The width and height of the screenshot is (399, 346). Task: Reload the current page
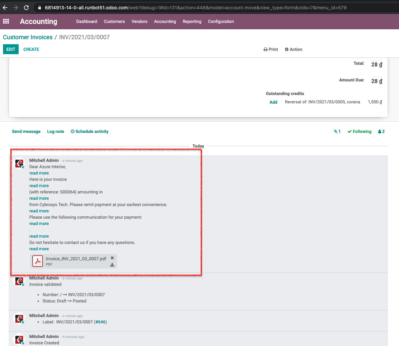tap(26, 7)
